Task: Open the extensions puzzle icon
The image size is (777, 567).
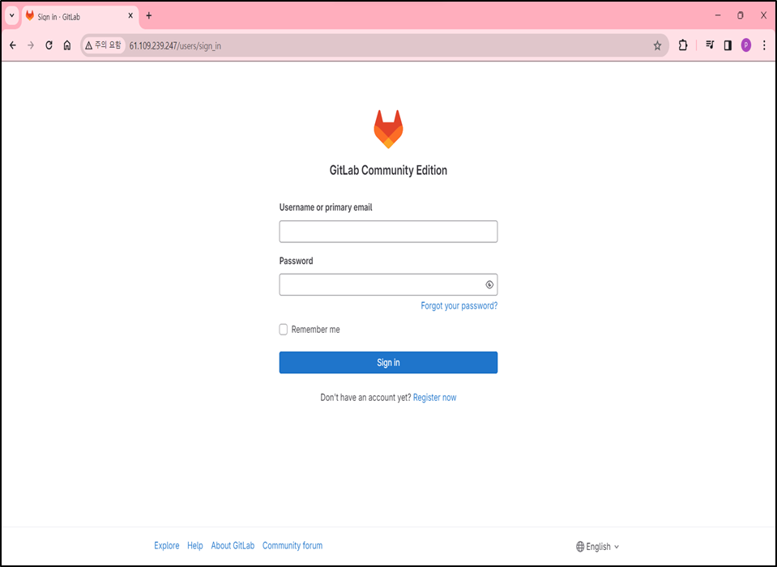Action: (x=683, y=45)
